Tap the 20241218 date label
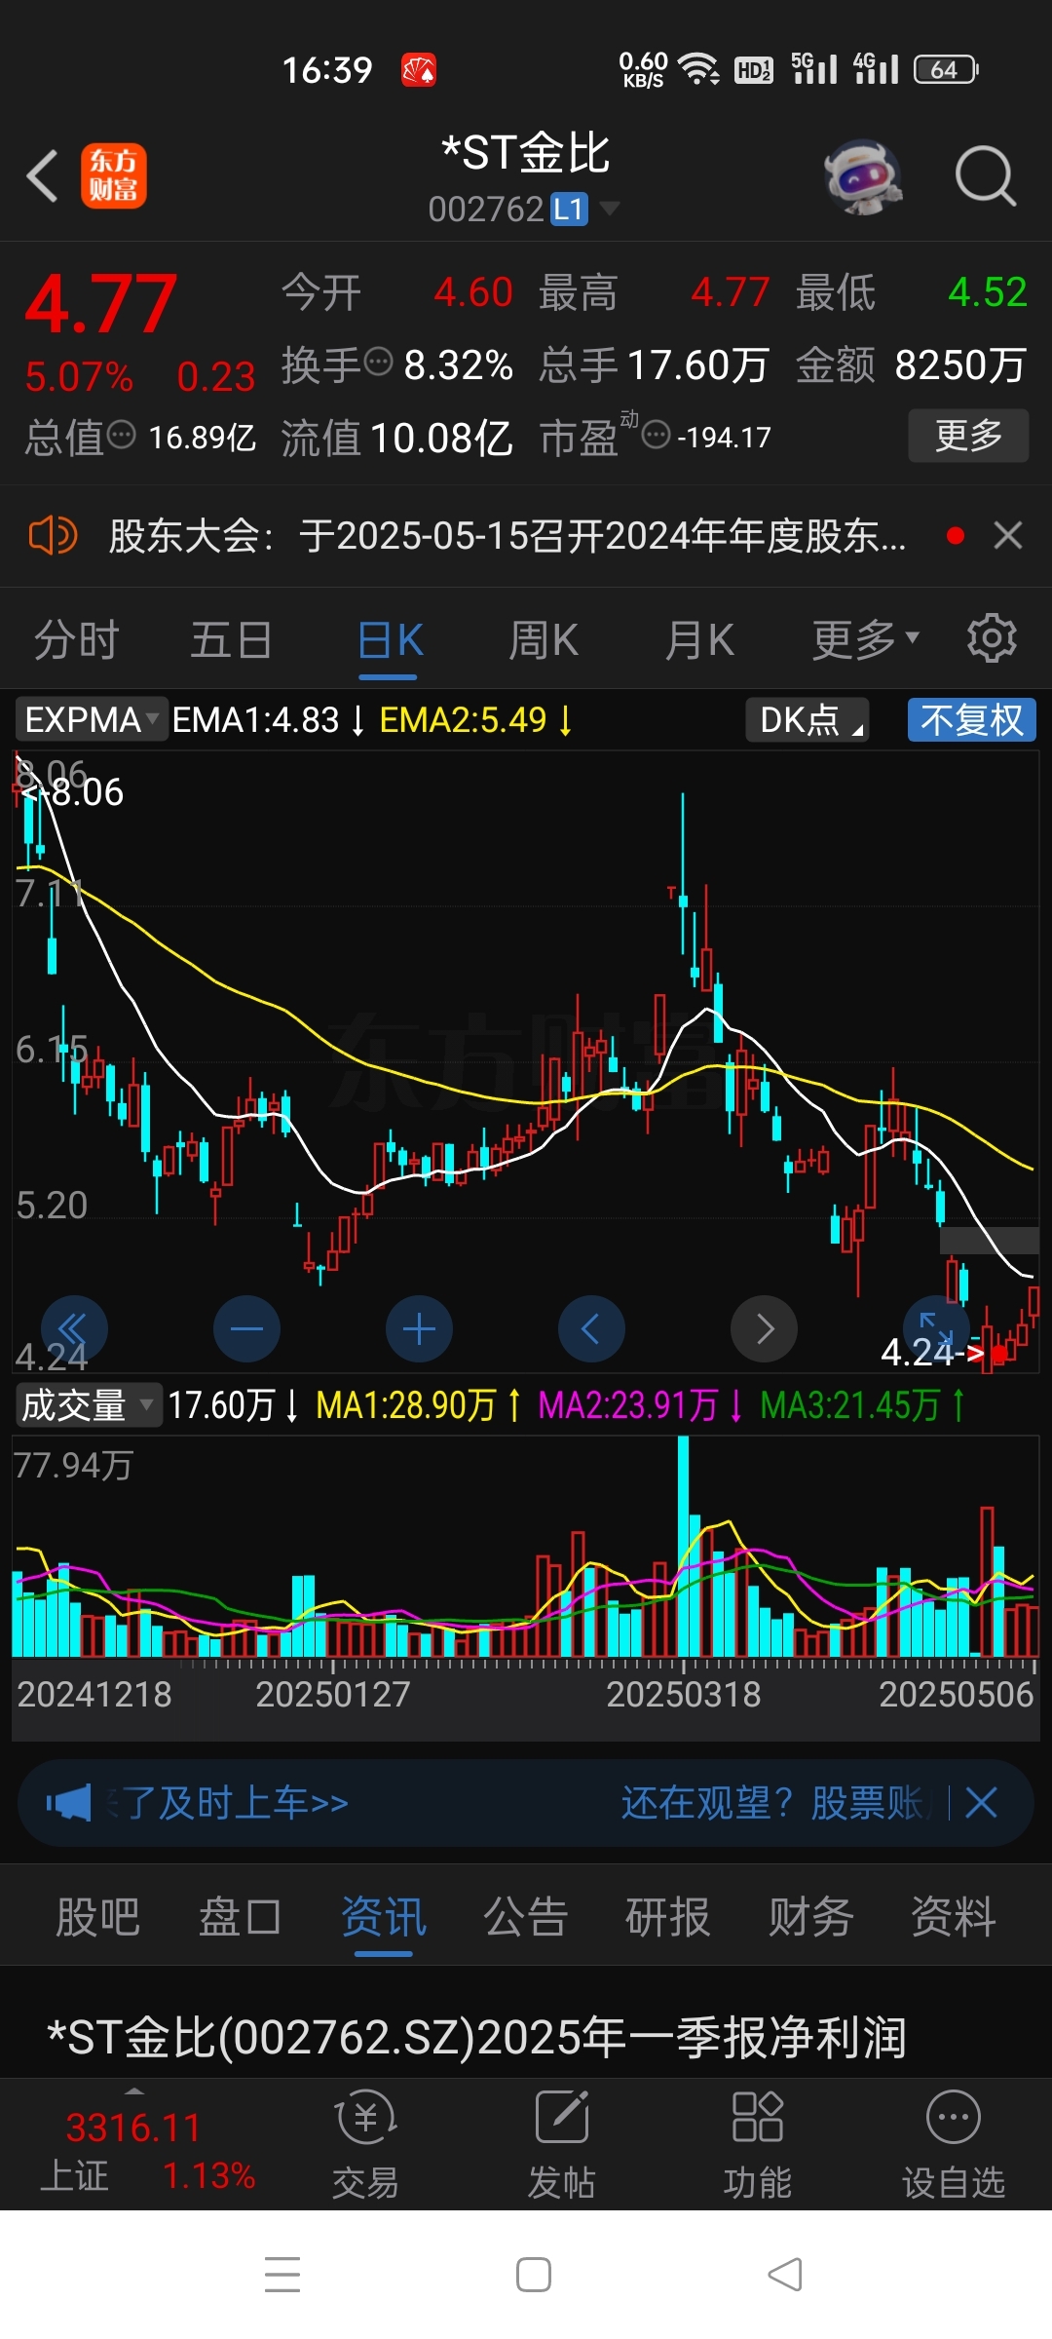 click(94, 1694)
